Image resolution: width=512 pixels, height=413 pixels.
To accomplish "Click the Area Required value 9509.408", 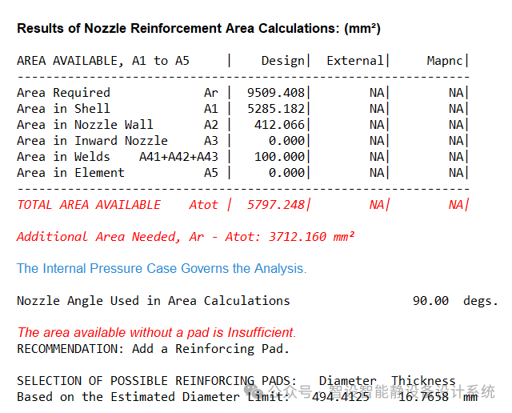I will tap(275, 93).
